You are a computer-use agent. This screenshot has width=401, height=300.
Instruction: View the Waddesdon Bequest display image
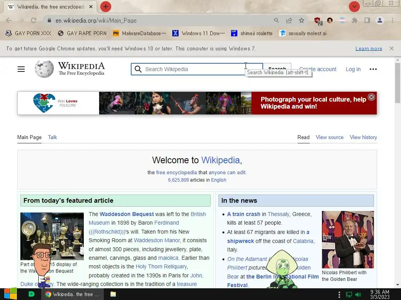pos(52,236)
